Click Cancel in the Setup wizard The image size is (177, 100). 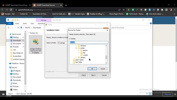[104, 75]
